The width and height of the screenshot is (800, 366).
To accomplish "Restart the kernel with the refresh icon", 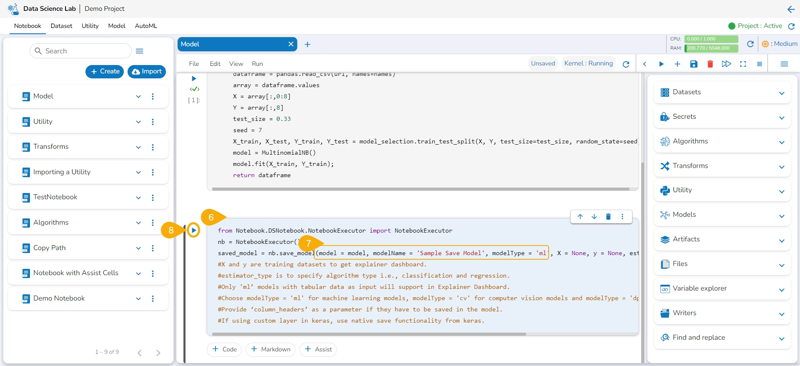I will pyautogui.click(x=626, y=64).
